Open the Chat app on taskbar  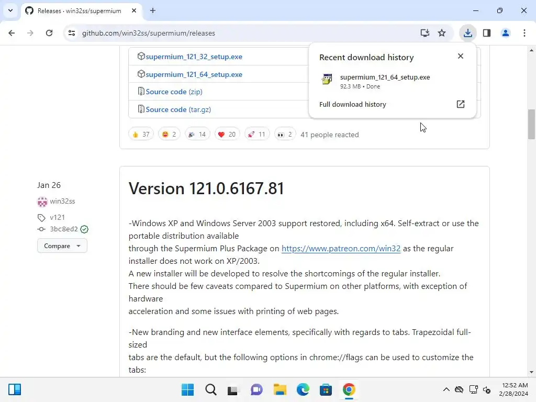click(256, 389)
